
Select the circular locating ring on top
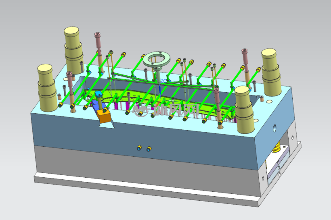(157, 59)
